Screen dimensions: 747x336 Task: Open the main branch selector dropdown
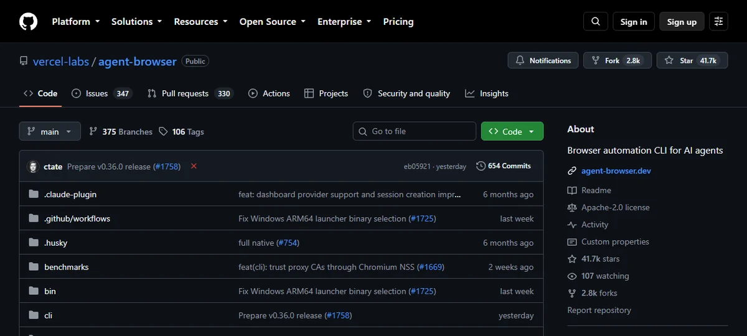50,131
